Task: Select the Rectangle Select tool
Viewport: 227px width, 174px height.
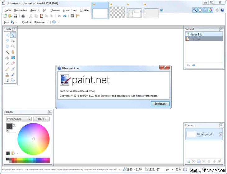Action: pyautogui.click(x=7, y=35)
